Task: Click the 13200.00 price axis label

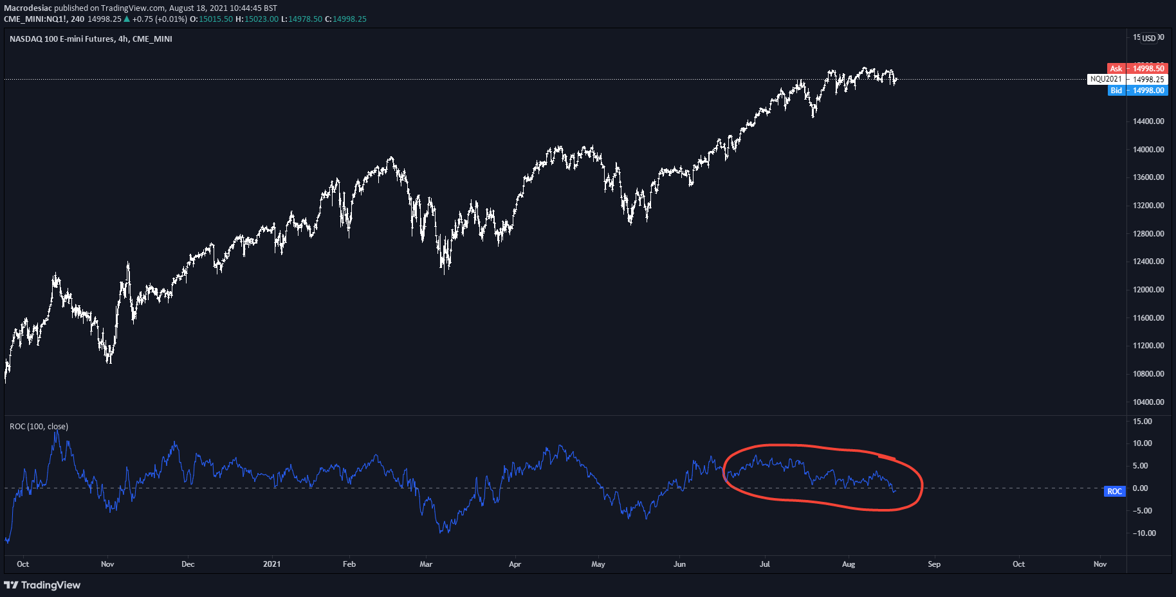Action: pos(1148,205)
